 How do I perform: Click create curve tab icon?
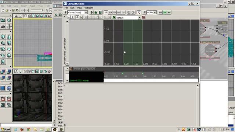114,18
